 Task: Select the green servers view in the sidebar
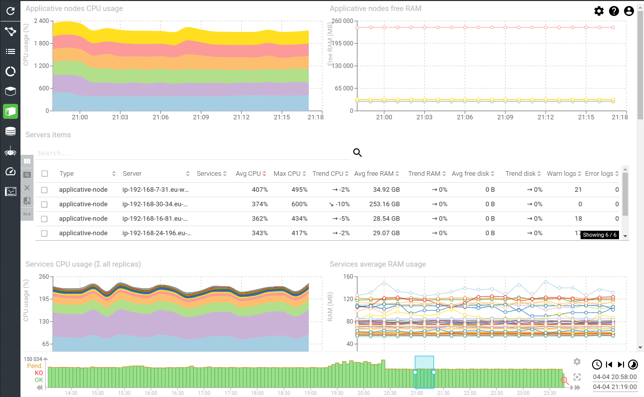[x=10, y=111]
